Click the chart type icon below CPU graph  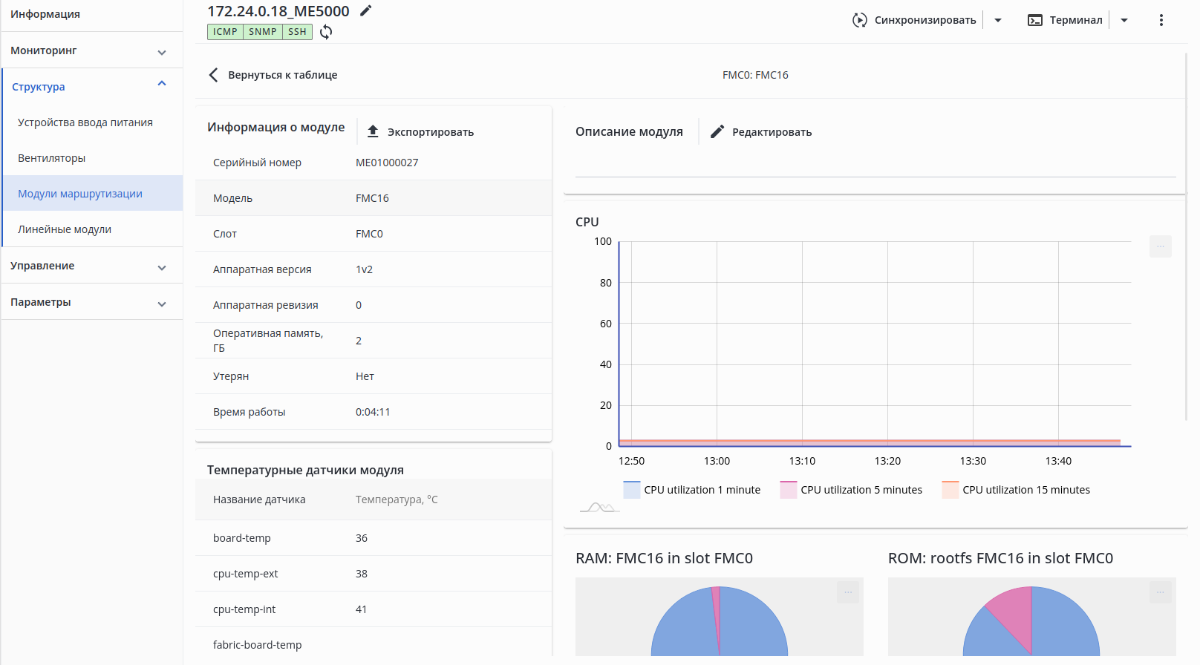(x=599, y=508)
